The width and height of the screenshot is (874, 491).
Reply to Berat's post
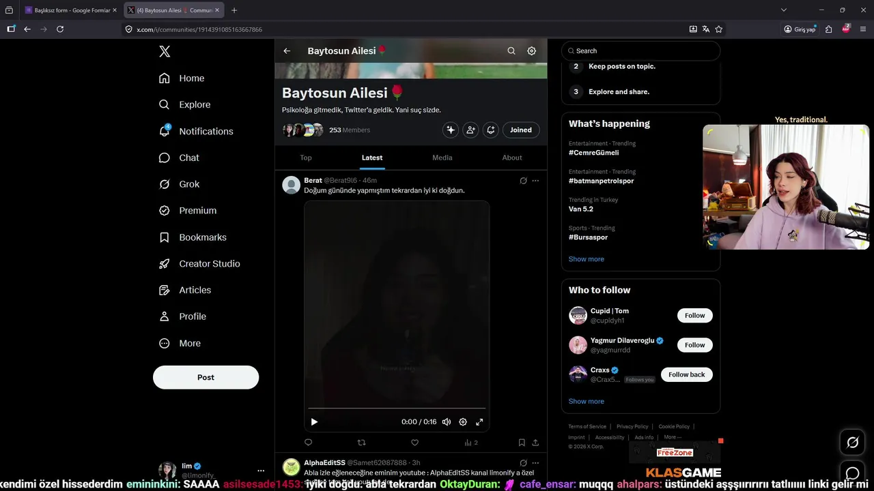309,443
